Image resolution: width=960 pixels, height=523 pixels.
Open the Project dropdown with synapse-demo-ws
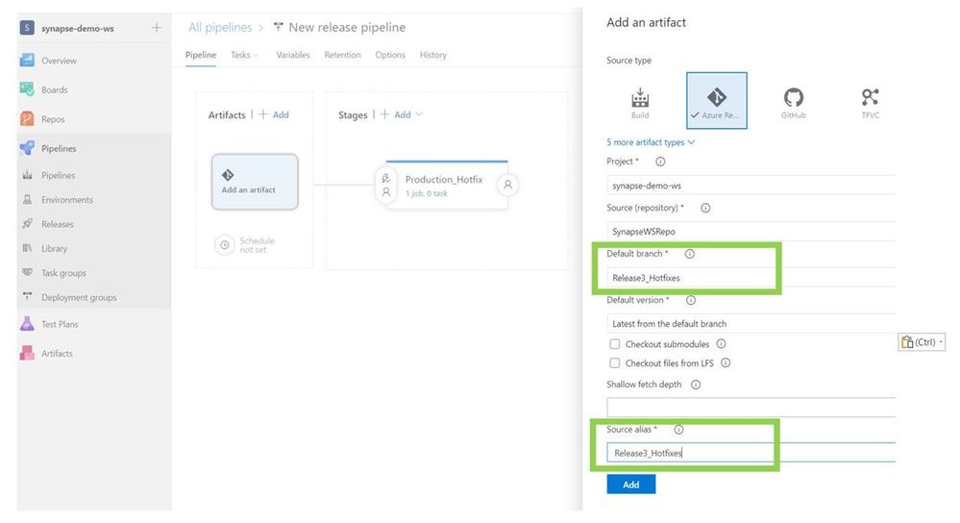click(x=751, y=185)
